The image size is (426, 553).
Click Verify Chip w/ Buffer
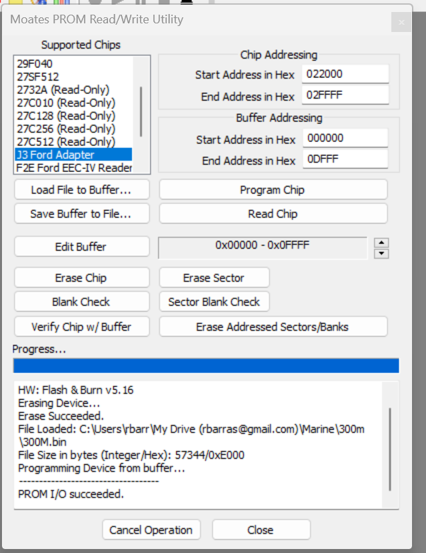81,327
